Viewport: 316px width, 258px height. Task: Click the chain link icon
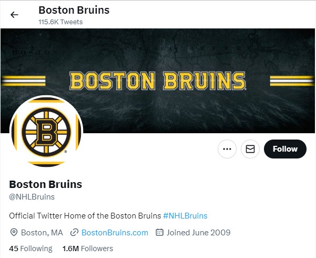tap(74, 232)
